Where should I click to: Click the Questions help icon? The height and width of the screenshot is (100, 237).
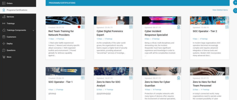coord(4,50)
